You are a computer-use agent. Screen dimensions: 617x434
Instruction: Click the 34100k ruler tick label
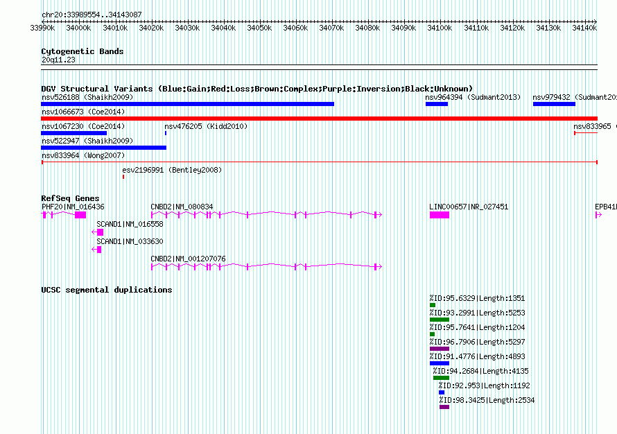[440, 28]
